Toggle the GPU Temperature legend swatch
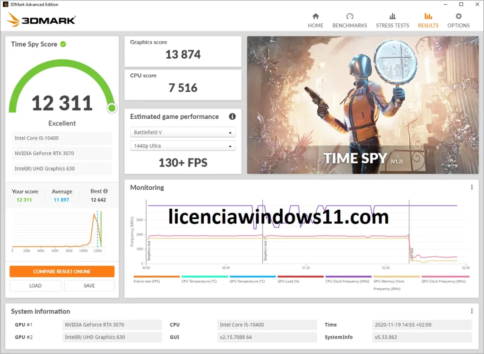 pos(252,277)
